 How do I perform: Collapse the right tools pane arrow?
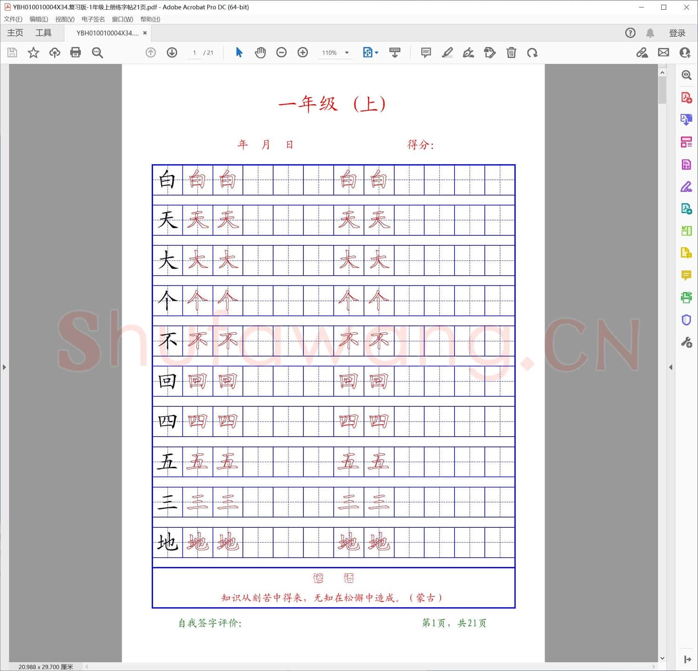[x=671, y=367]
